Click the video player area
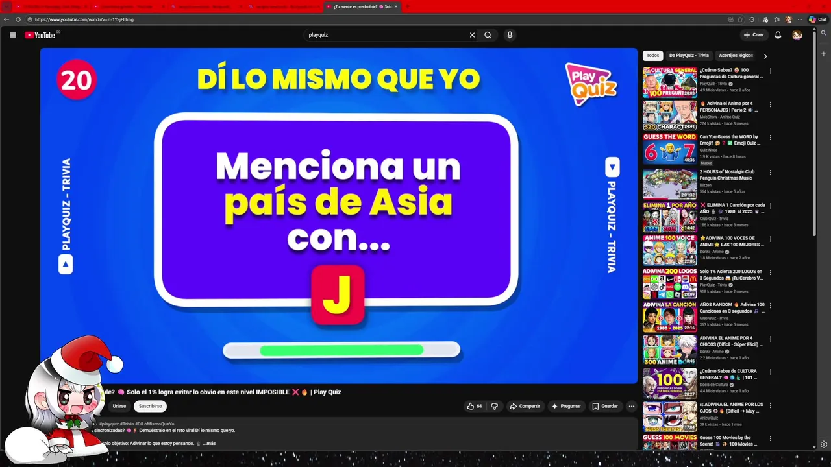Viewport: 831px width, 467px height. click(x=338, y=216)
